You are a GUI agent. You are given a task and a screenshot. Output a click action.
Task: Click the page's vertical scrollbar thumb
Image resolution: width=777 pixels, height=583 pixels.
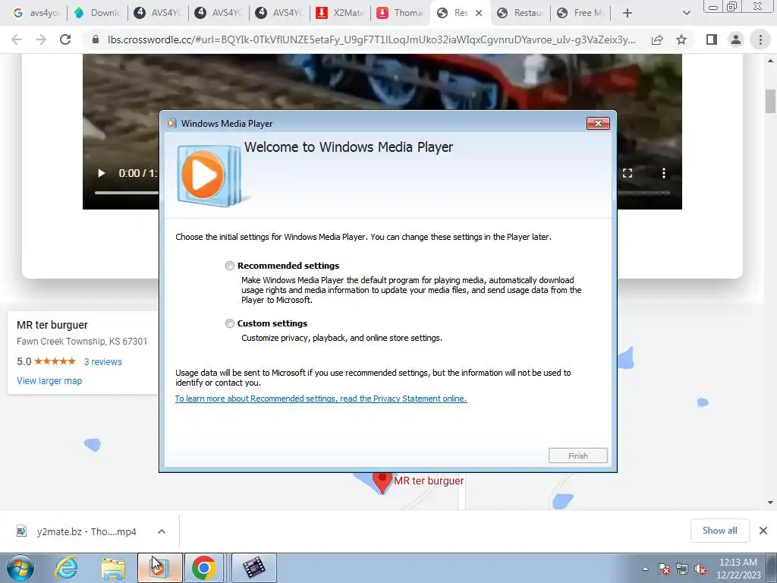click(770, 101)
